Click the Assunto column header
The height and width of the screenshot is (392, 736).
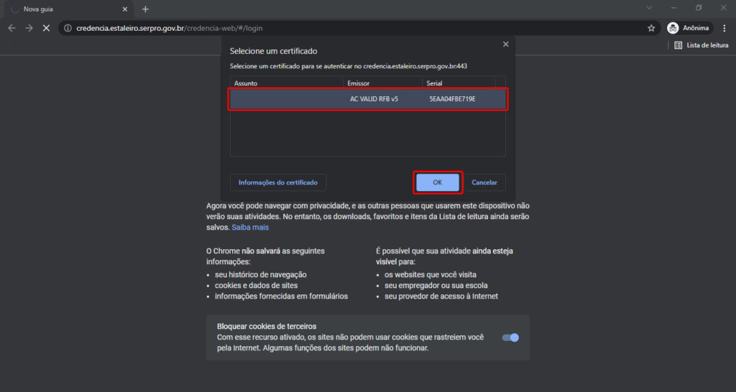click(286, 83)
